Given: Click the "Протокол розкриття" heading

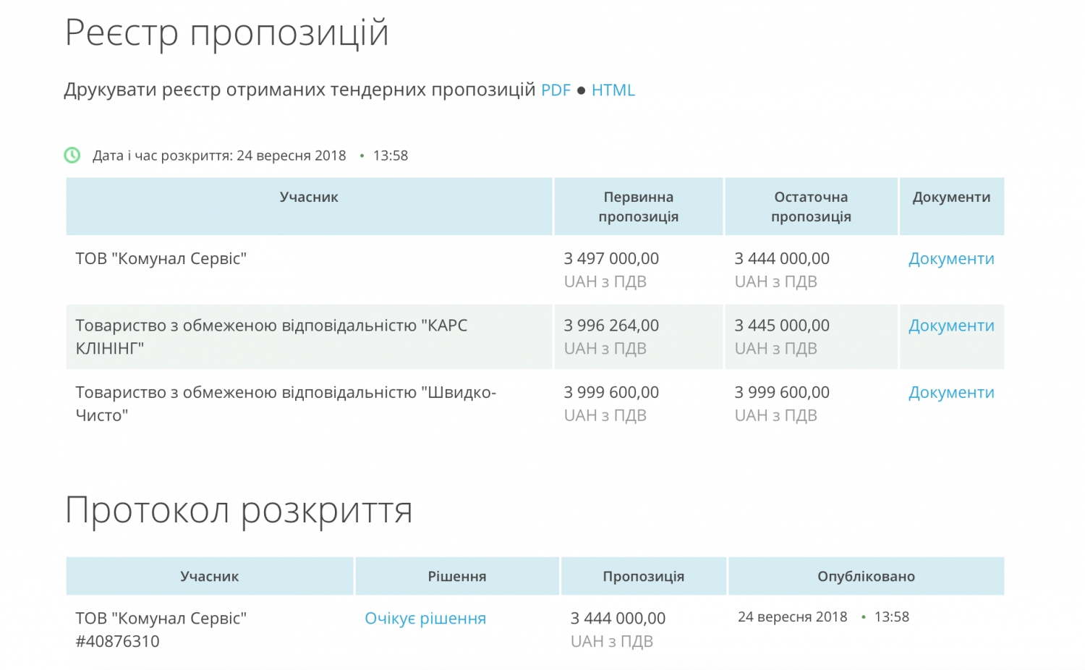Looking at the screenshot, I should coord(239,510).
